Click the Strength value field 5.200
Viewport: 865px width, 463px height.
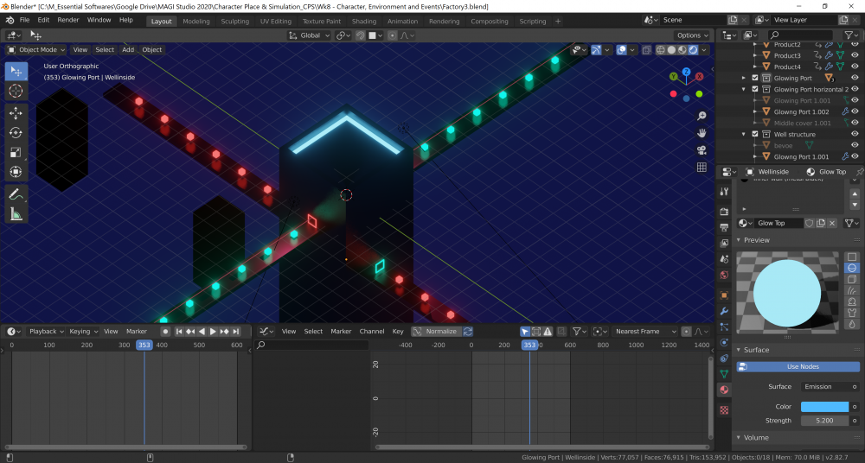coord(824,421)
